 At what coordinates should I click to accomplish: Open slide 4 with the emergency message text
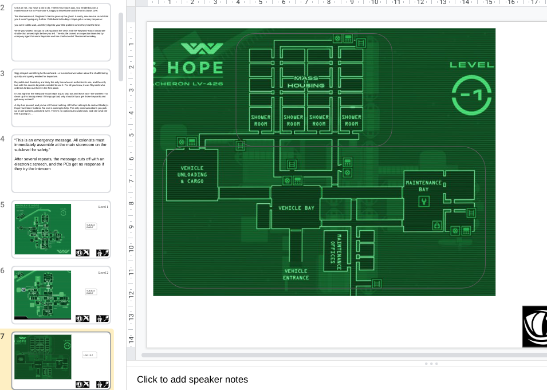tap(61, 163)
